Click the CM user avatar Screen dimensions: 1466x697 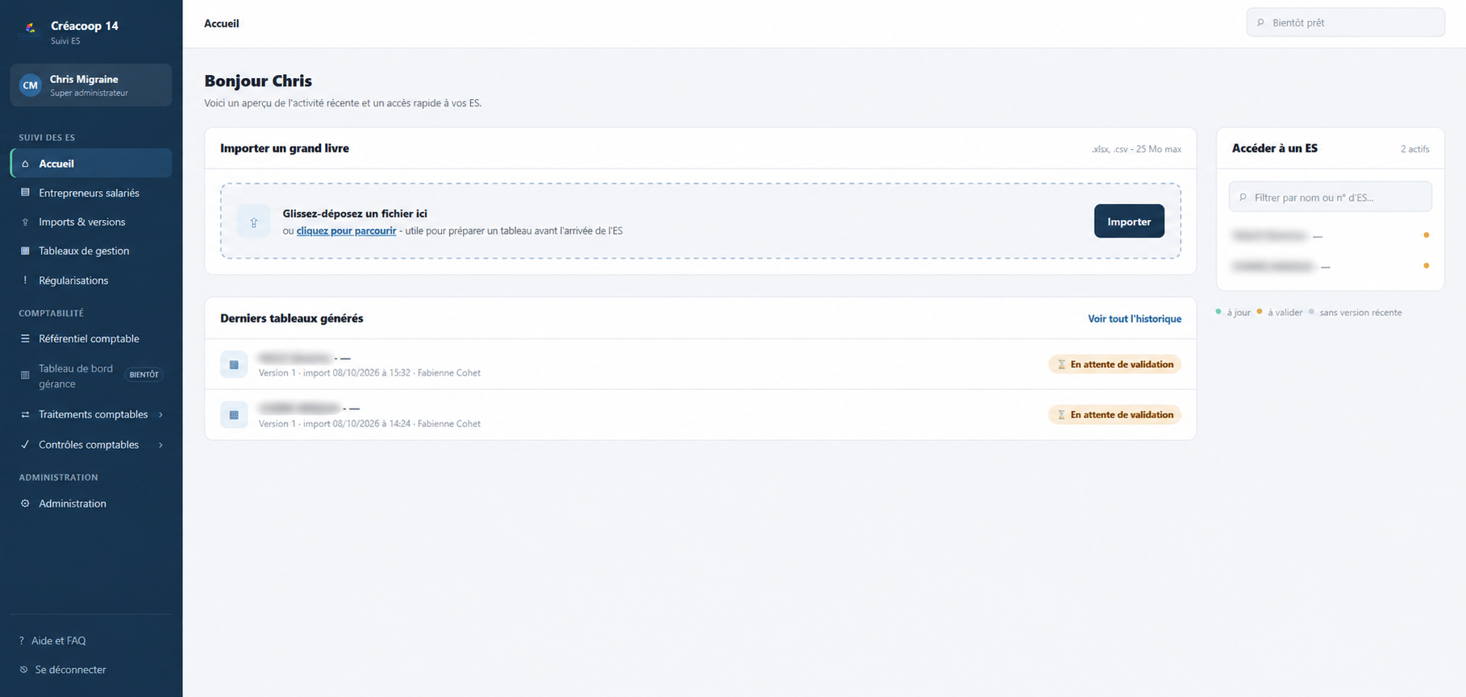[x=30, y=85]
